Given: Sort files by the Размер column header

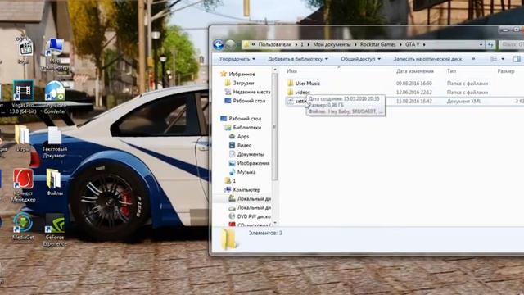Looking at the screenshot, I should pos(506,71).
